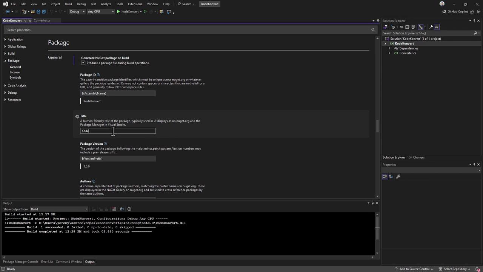The width and height of the screenshot is (483, 272).
Task: Switch to the Error List tab
Action: [47, 262]
